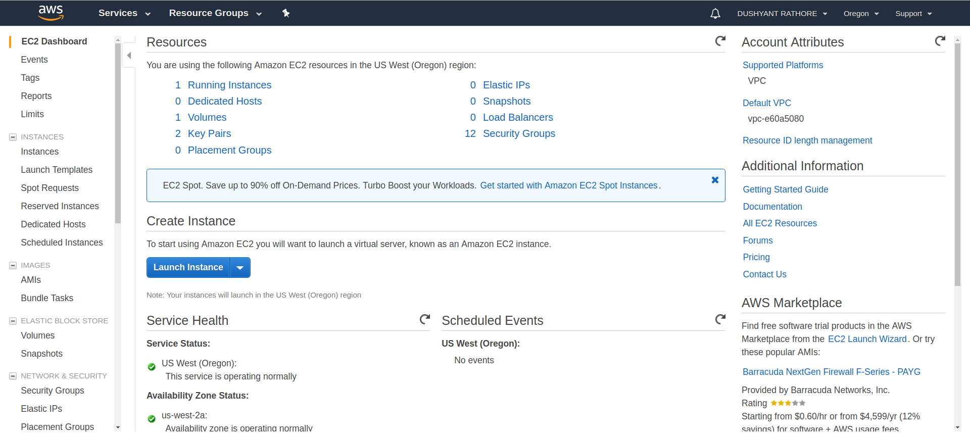Open the Contact Us link

pyautogui.click(x=765, y=274)
